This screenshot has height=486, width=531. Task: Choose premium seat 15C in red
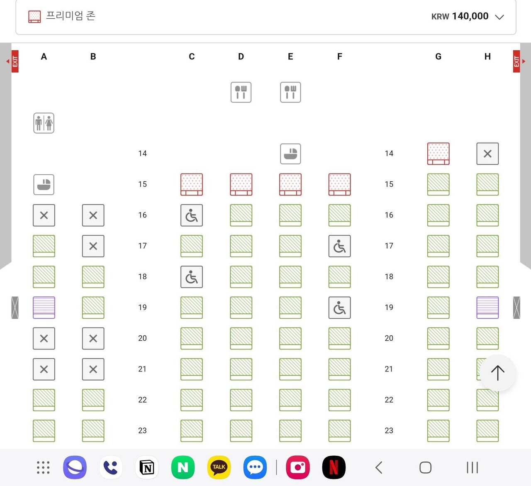(x=192, y=184)
